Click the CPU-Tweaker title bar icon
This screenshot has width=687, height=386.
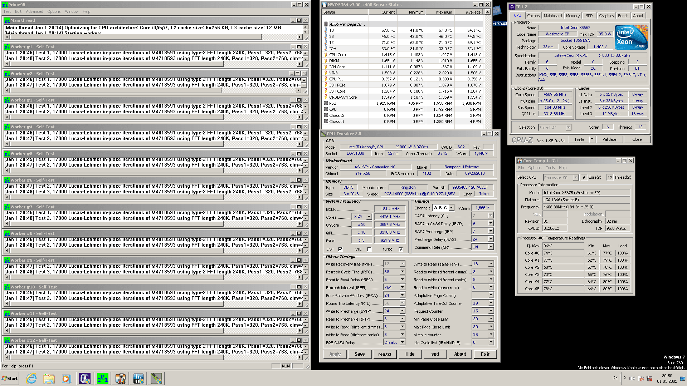click(x=323, y=134)
